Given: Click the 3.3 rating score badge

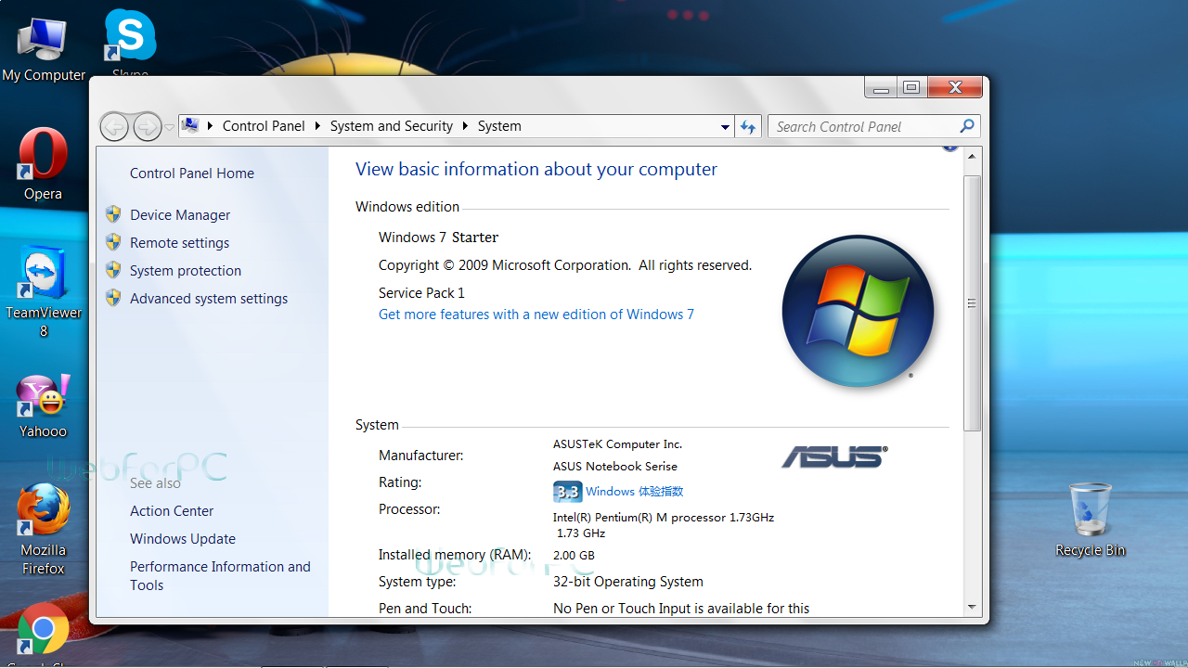Looking at the screenshot, I should tap(567, 492).
